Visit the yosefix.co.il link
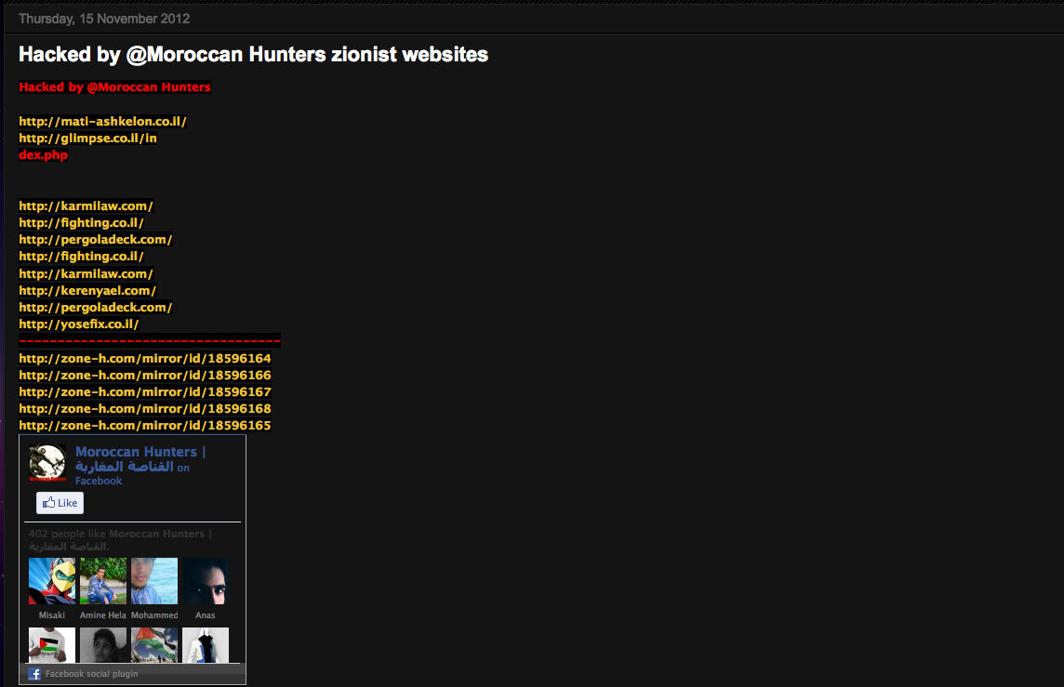Screen dimensions: 1064x687 [78, 324]
